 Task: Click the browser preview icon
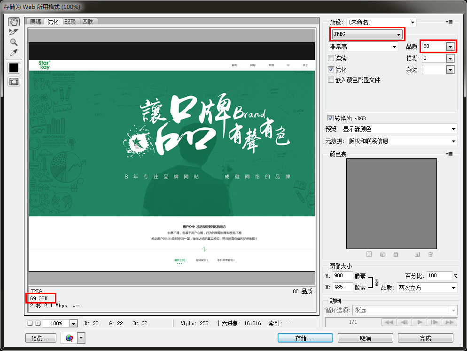(70, 338)
